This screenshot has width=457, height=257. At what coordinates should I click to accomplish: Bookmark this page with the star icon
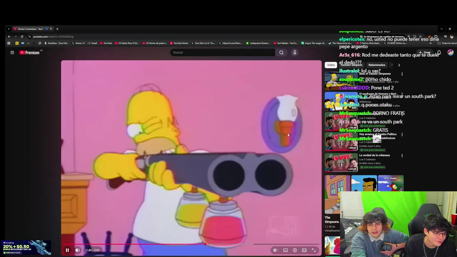421,36
